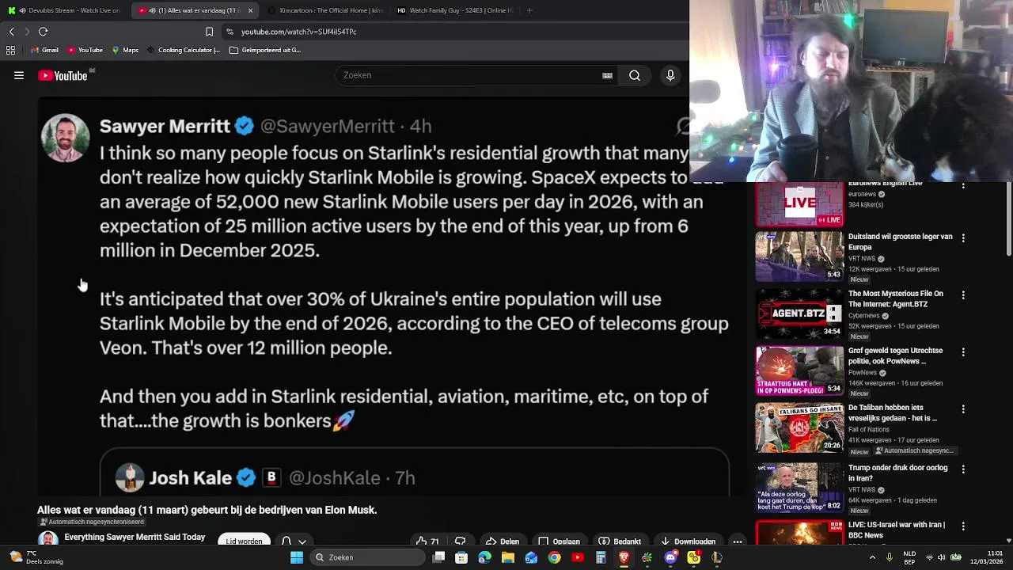The height and width of the screenshot is (570, 1013).
Task: Close the Alles wat er vandaag tab
Action: click(250, 10)
